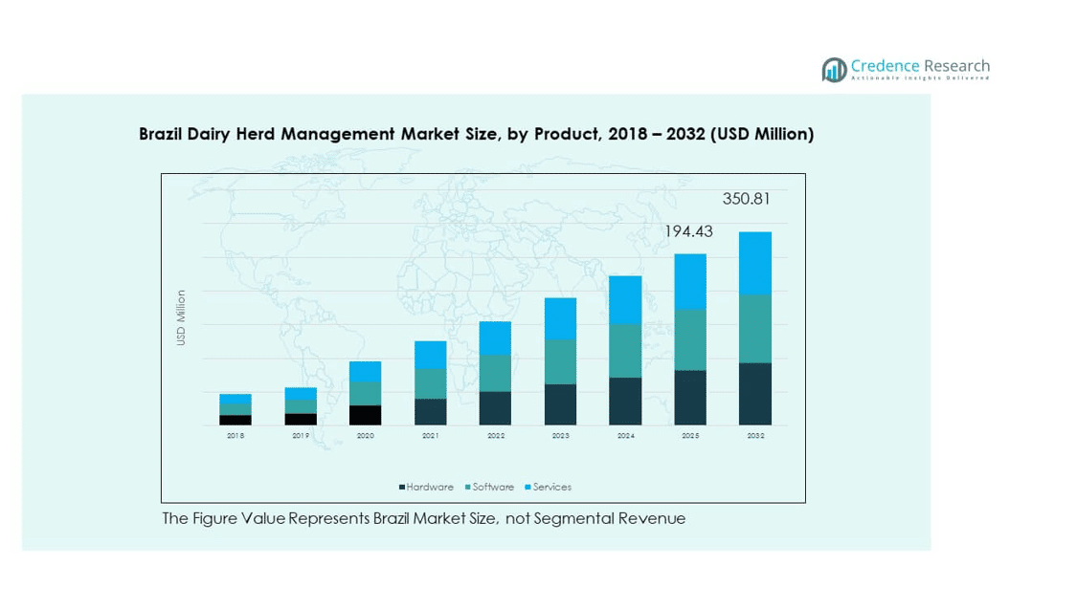The width and height of the screenshot is (1077, 609).
Task: Click the 2024 Services bar segment
Action: pos(625,299)
